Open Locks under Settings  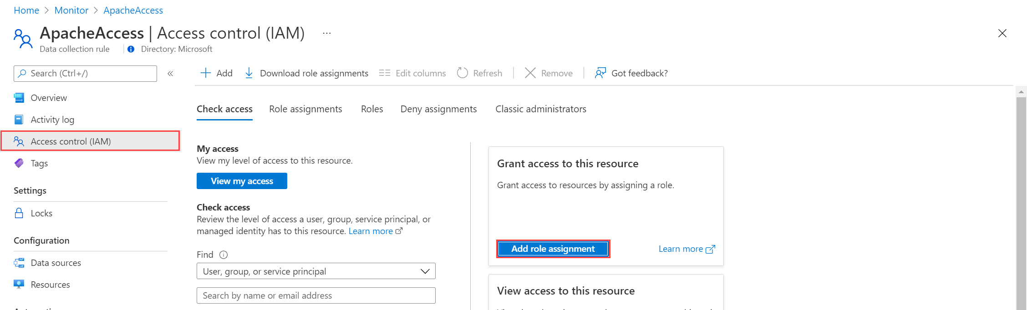(x=41, y=213)
